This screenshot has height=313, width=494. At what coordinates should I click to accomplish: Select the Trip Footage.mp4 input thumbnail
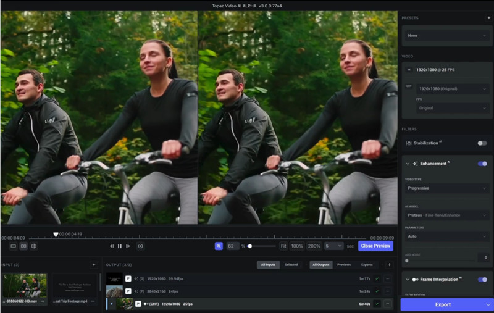[x=74, y=285]
